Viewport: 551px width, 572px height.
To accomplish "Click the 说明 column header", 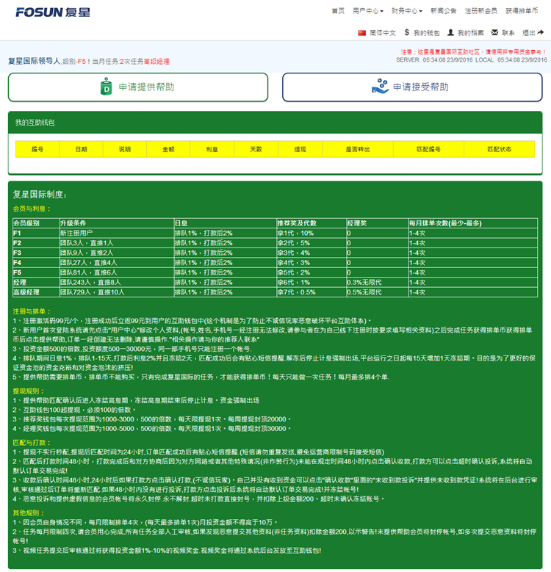I will click(x=125, y=149).
